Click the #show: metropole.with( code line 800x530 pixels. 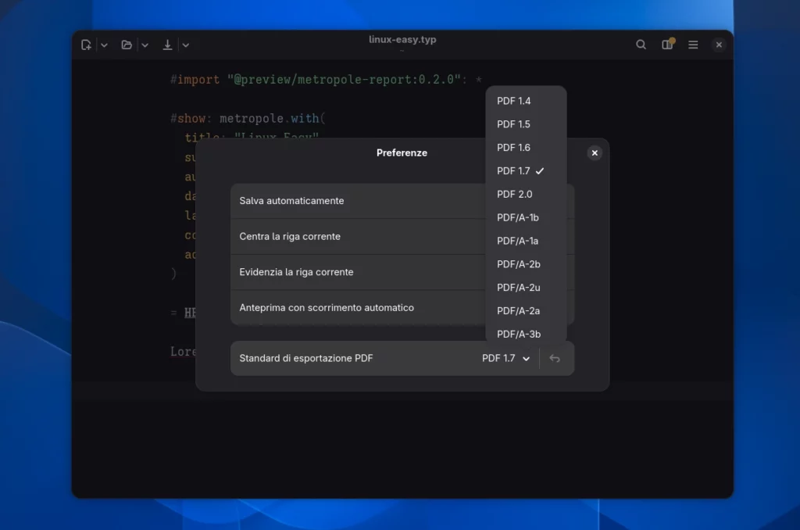(248, 119)
